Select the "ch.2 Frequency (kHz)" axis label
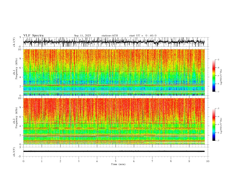Screen dimensions: 234x181 [15, 118]
